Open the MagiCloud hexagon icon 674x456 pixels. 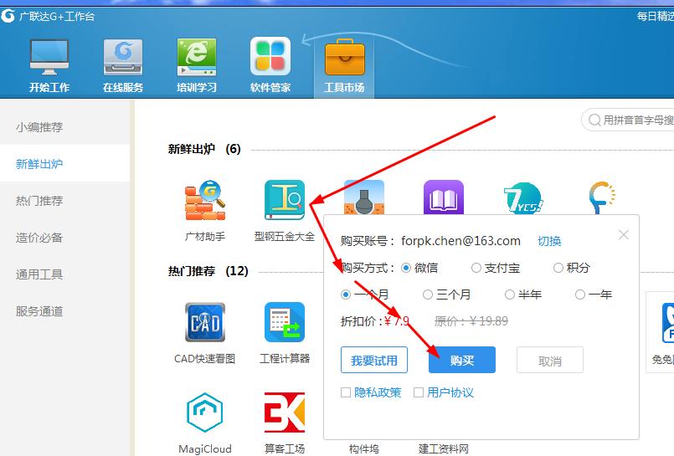[205, 412]
